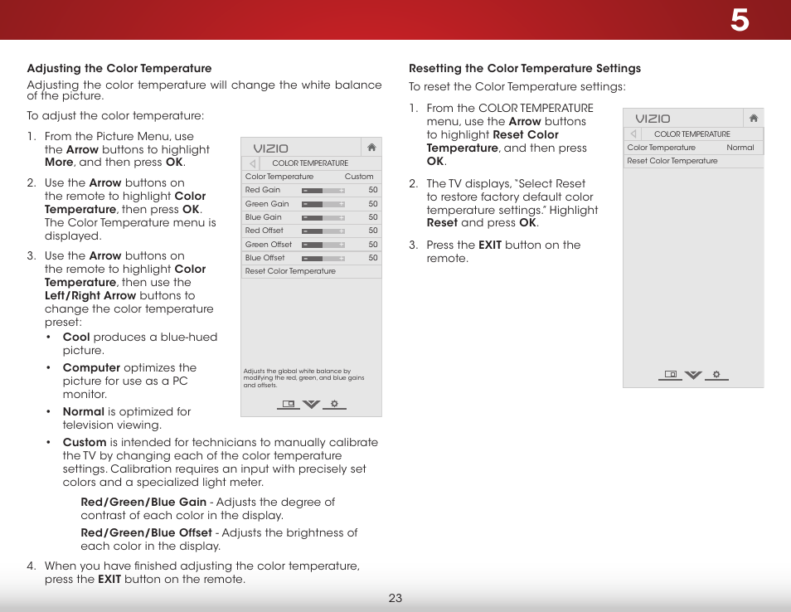This screenshot has height=612, width=791.
Task: Adjust the Red Offset slider
Action: click(323, 231)
